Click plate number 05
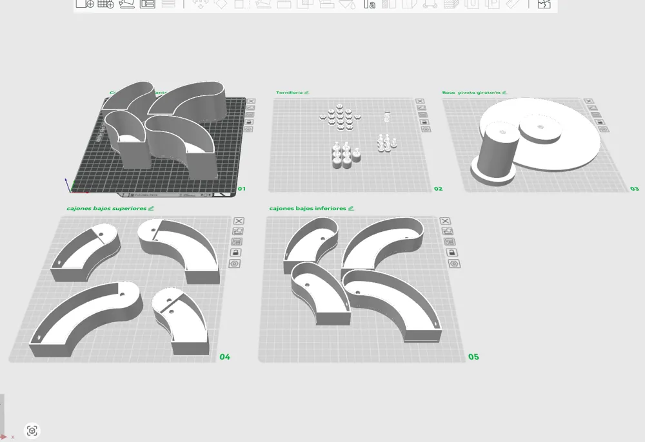 click(x=473, y=357)
